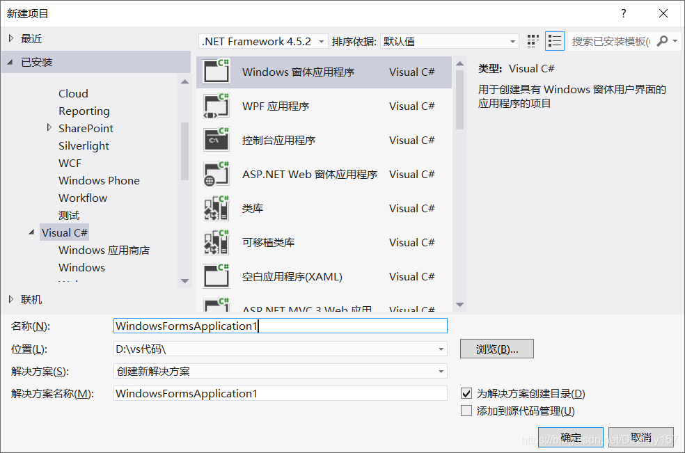Select Windows 应用商店 under Visual C#

tap(104, 250)
